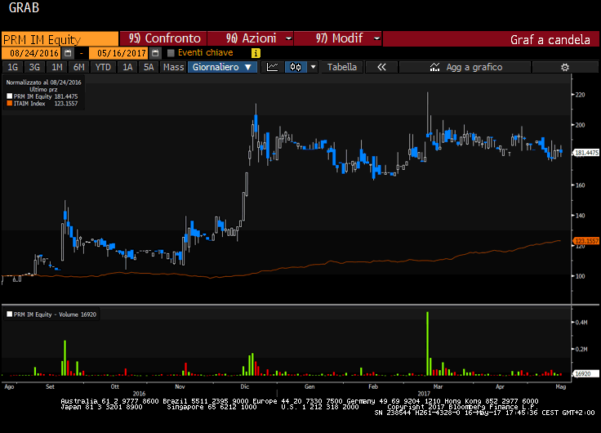Toggle the Eventi chiave checkbox

(x=171, y=53)
